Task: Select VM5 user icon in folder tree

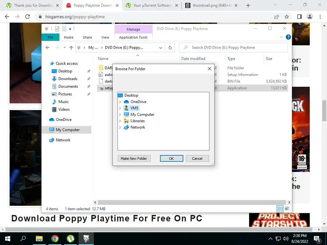Action: [126, 108]
